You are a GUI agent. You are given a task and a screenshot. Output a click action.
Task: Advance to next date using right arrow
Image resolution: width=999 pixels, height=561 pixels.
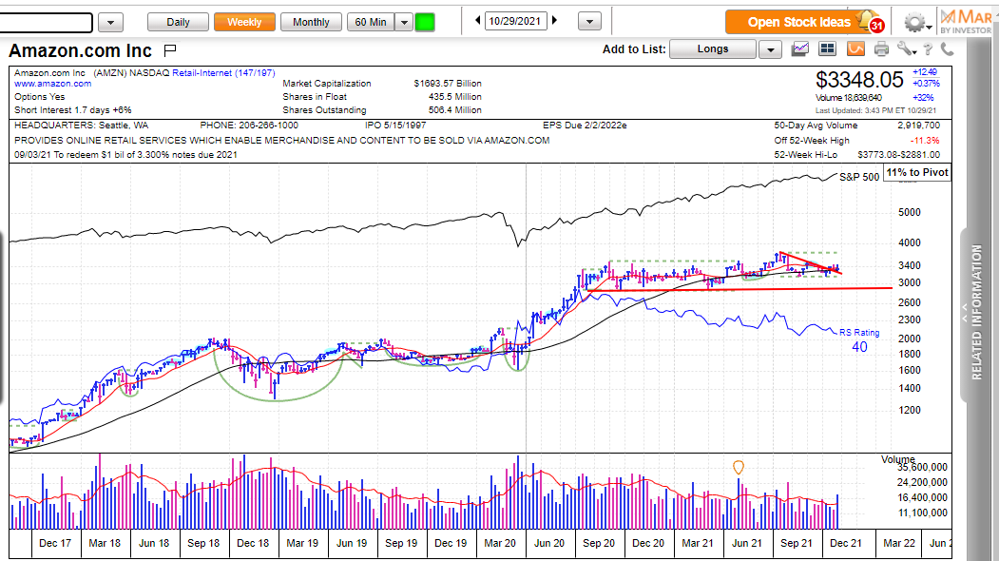[x=554, y=20]
